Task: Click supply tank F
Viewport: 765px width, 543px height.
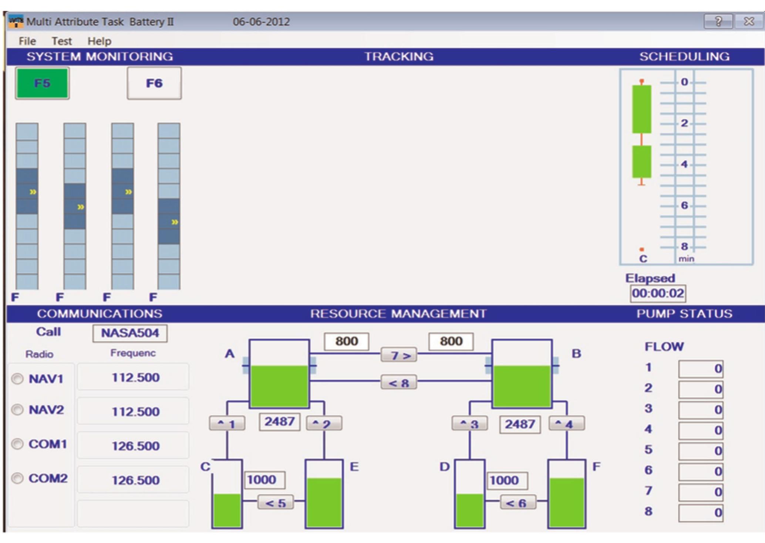Action: pyautogui.click(x=567, y=494)
